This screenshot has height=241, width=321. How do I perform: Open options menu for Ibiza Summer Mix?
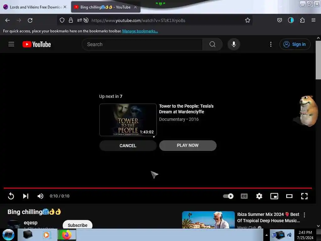tap(304, 215)
